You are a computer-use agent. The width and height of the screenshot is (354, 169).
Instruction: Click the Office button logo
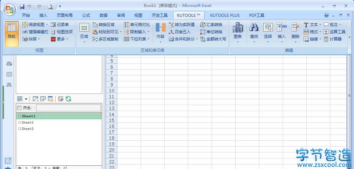point(10,10)
